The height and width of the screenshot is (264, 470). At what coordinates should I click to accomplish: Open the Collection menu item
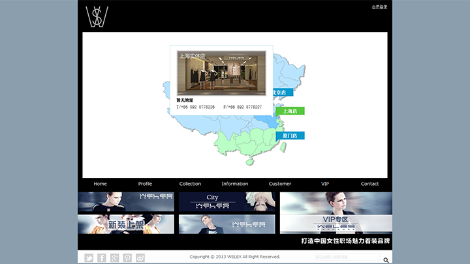pyautogui.click(x=190, y=184)
